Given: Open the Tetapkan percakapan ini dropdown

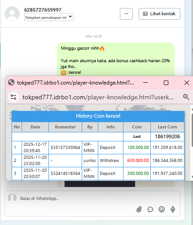Looking at the screenshot, I should [49, 17].
